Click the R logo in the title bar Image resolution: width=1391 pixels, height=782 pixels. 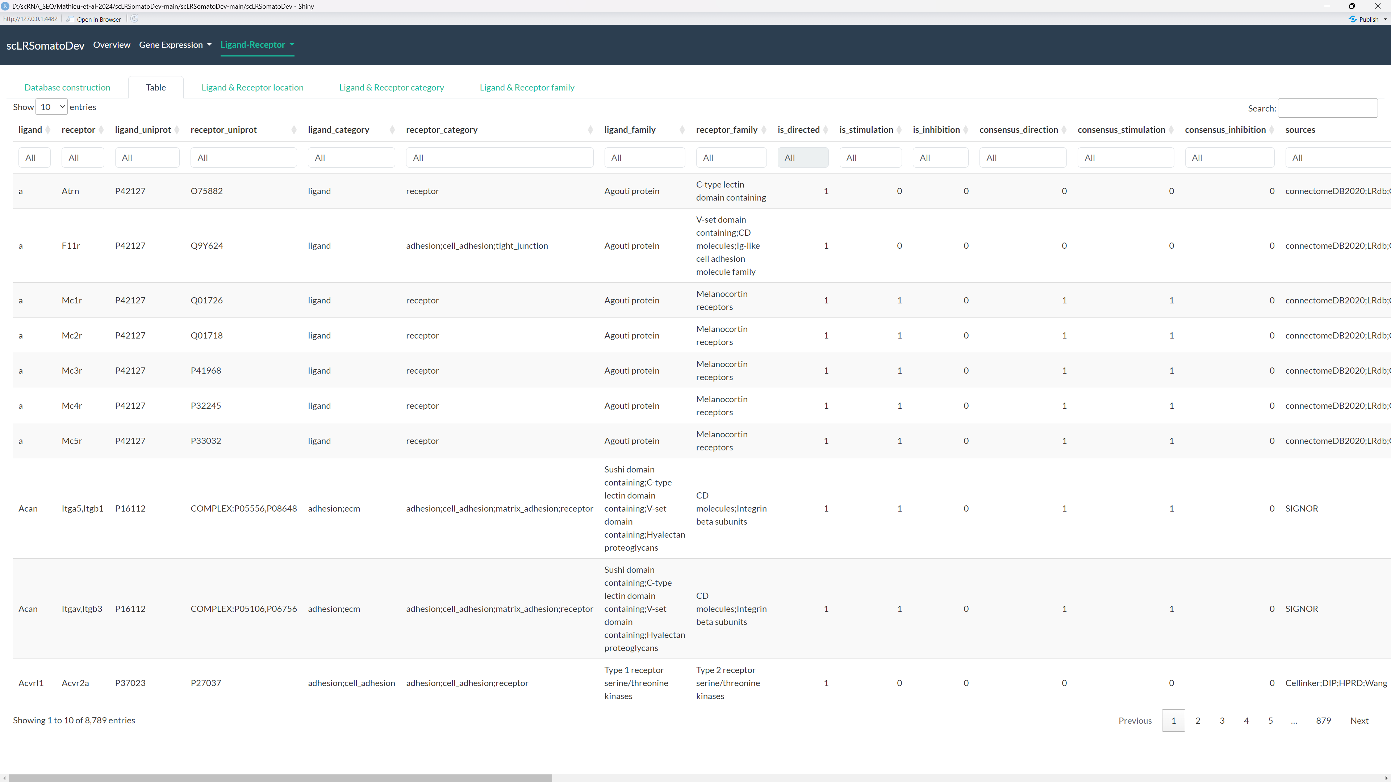[x=5, y=6]
